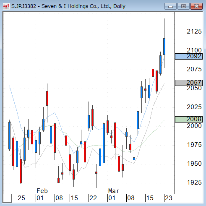Click the 2025 price axis label
The width and height of the screenshot is (206, 206).
(x=194, y=107)
